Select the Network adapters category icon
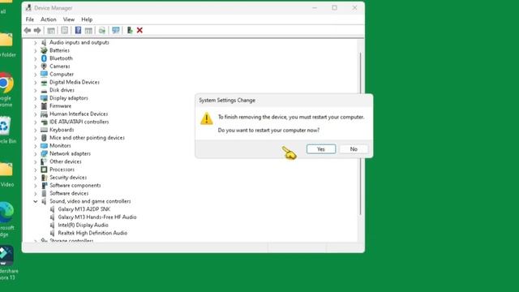This screenshot has height=292, width=519. (x=44, y=153)
